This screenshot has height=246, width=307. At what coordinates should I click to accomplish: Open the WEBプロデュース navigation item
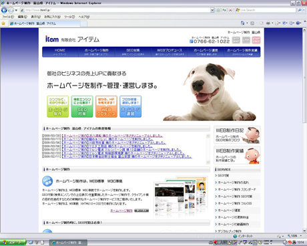(x=170, y=52)
